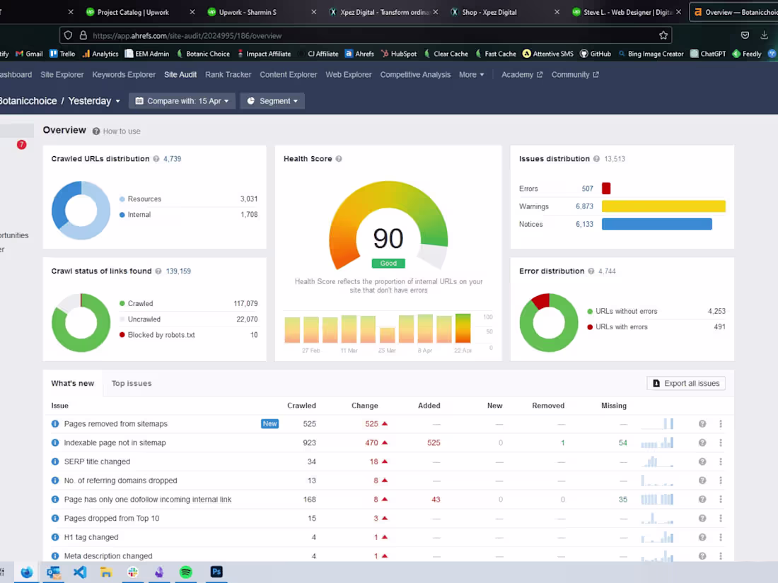Click the Export all issues button
This screenshot has width=778, height=583.
(685, 383)
